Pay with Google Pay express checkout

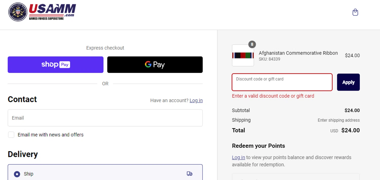pyautogui.click(x=155, y=65)
